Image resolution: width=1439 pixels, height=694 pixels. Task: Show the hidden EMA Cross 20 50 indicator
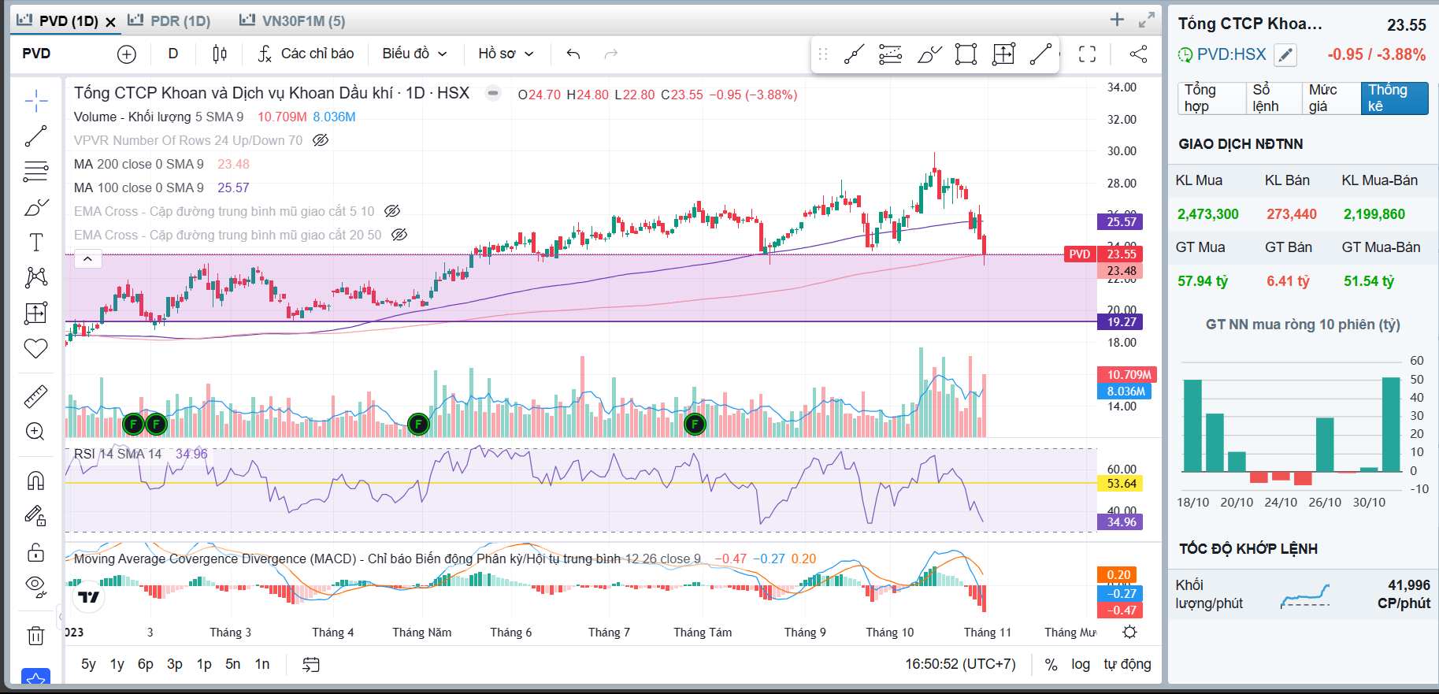tap(399, 235)
